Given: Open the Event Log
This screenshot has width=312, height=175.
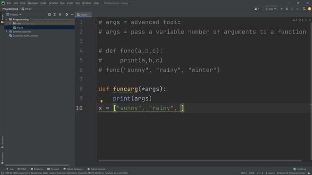Looking at the screenshot, I should click(x=300, y=169).
